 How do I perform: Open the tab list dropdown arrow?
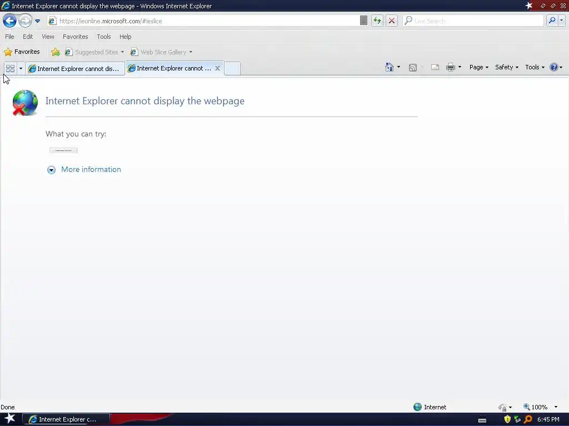coord(21,68)
